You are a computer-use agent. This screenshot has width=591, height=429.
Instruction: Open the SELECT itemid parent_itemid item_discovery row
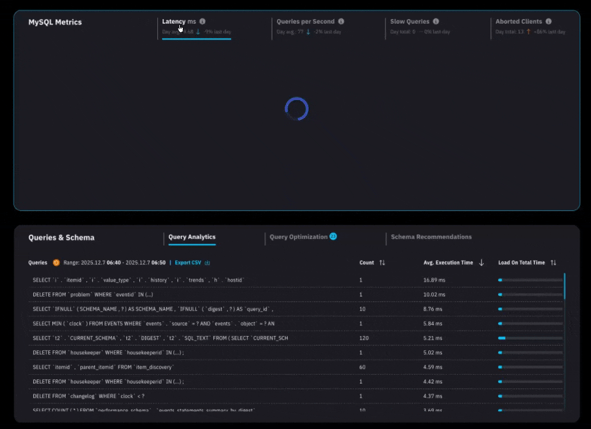point(296,367)
